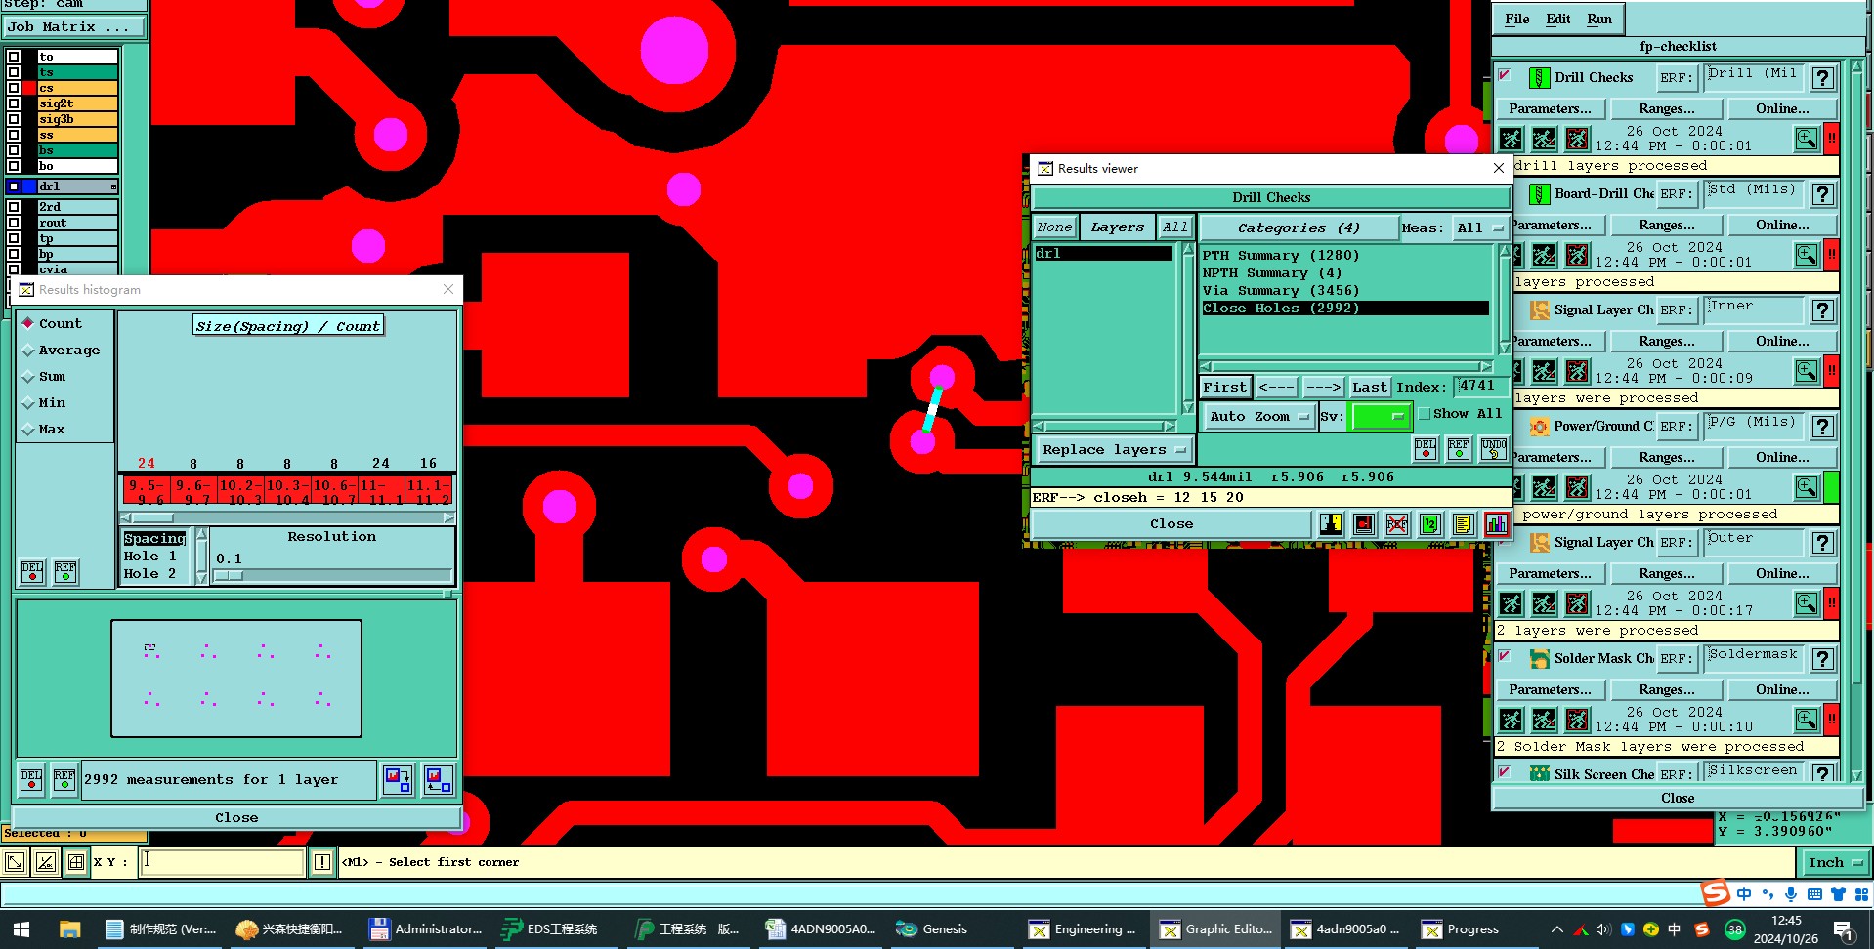This screenshot has height=949, width=1874.
Task: Click grid icon left of X Y field
Action: 76,862
